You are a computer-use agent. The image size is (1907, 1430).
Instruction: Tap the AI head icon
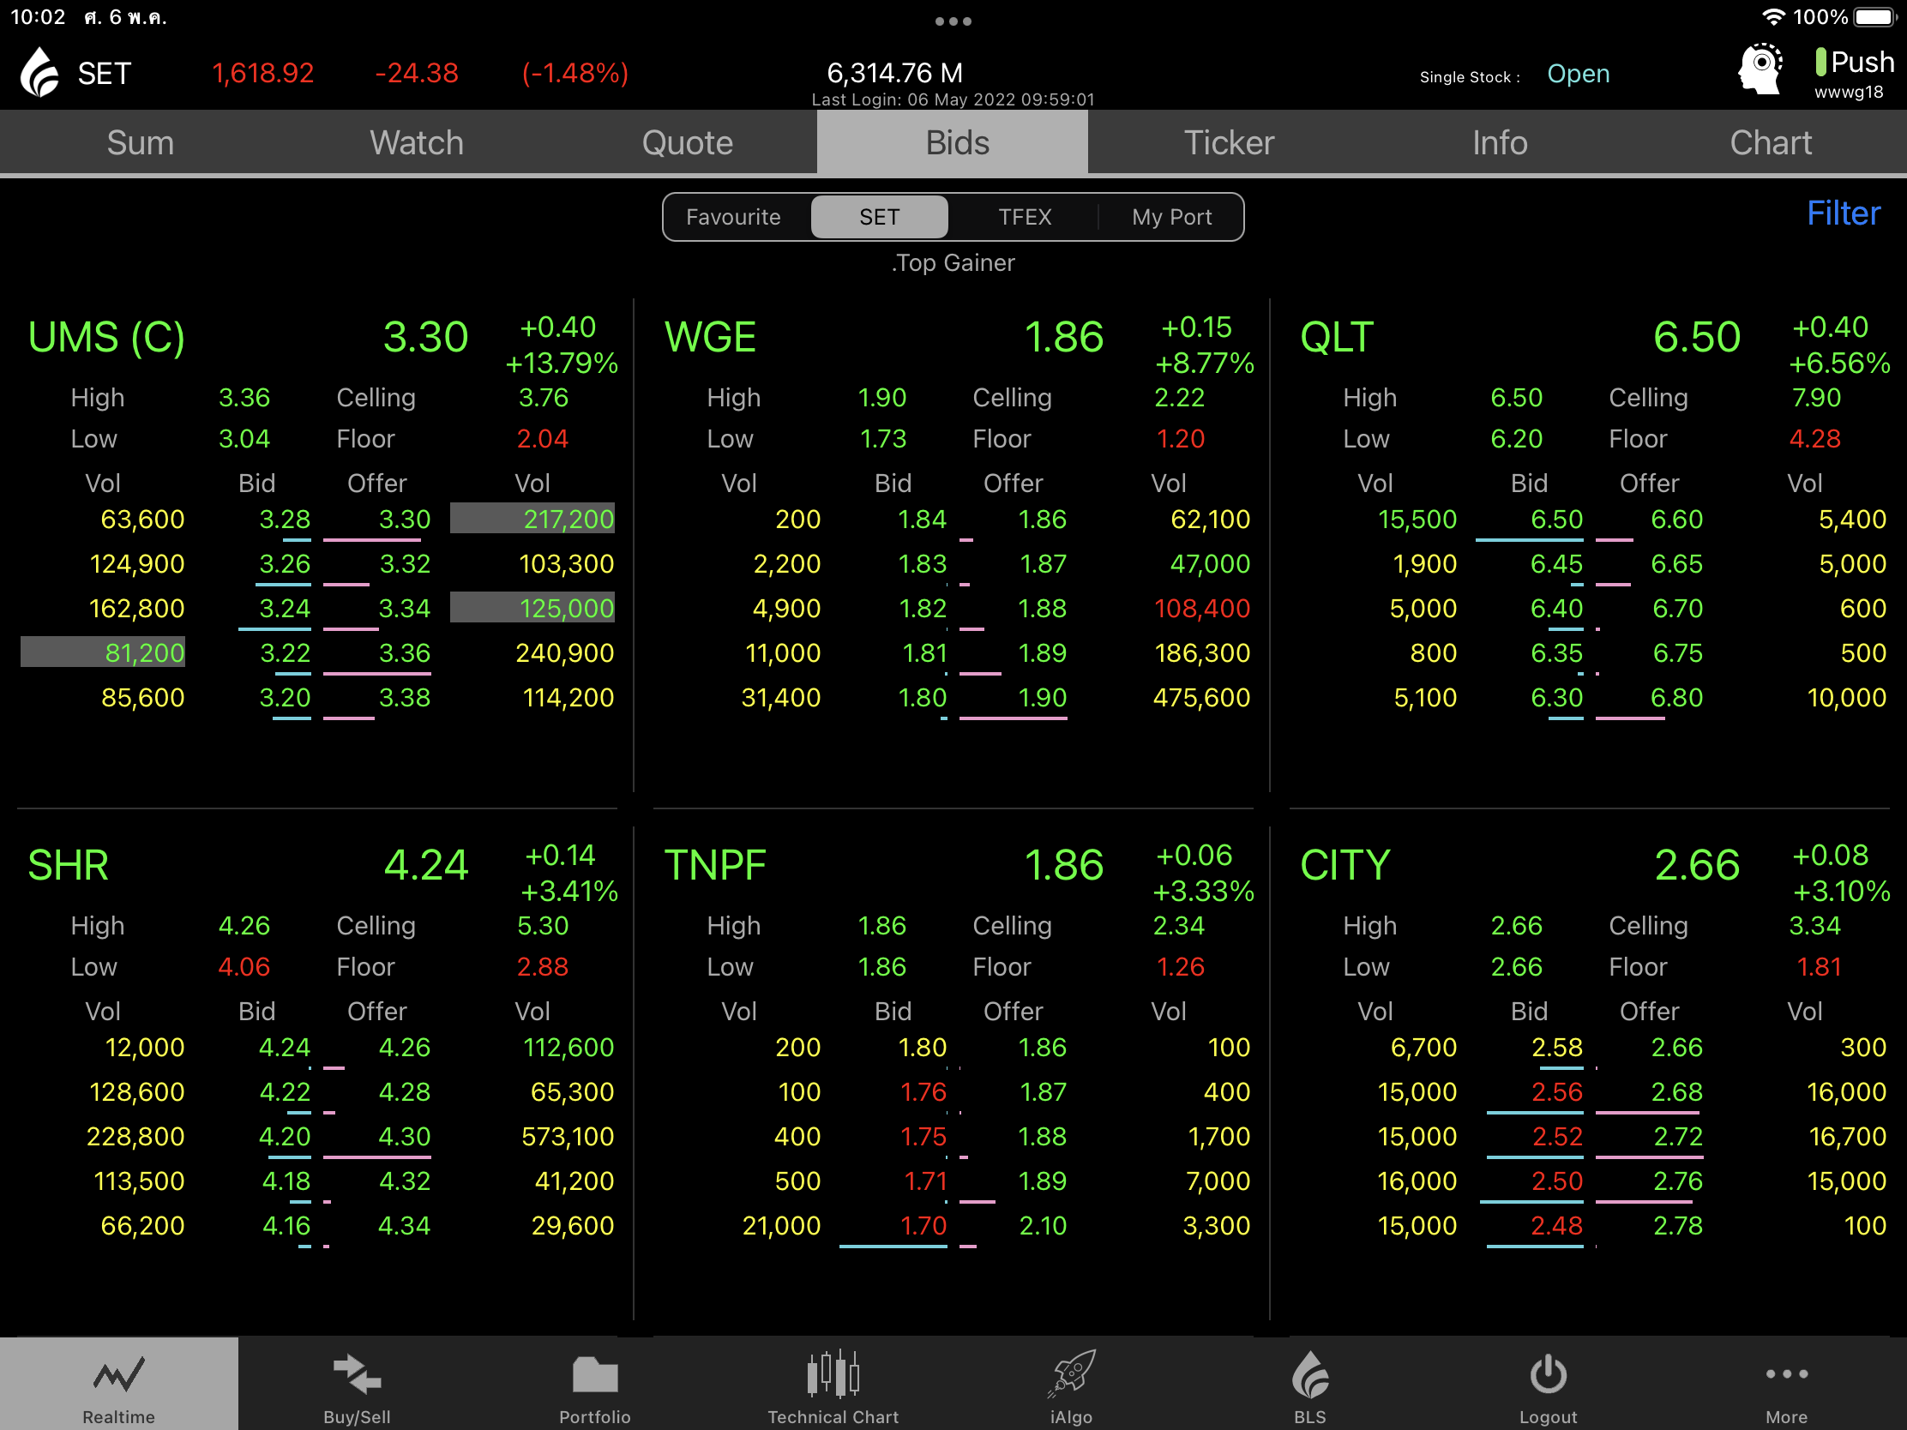pyautogui.click(x=1760, y=70)
